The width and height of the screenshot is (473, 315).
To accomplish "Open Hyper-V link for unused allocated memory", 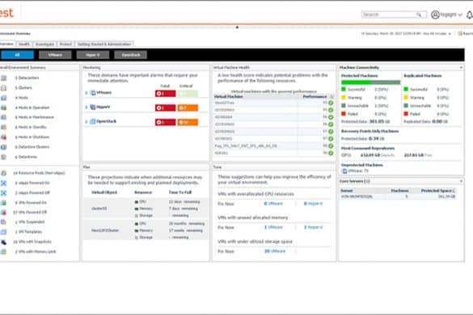I will coord(313,227).
